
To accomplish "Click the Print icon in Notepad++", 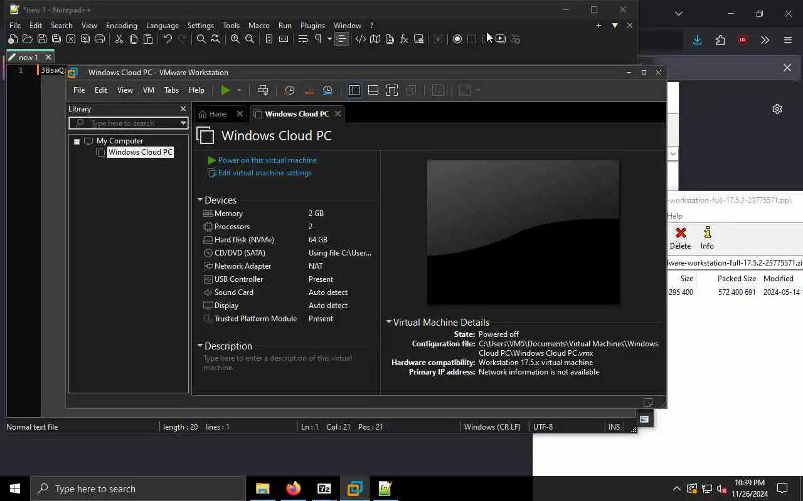I will [100, 39].
